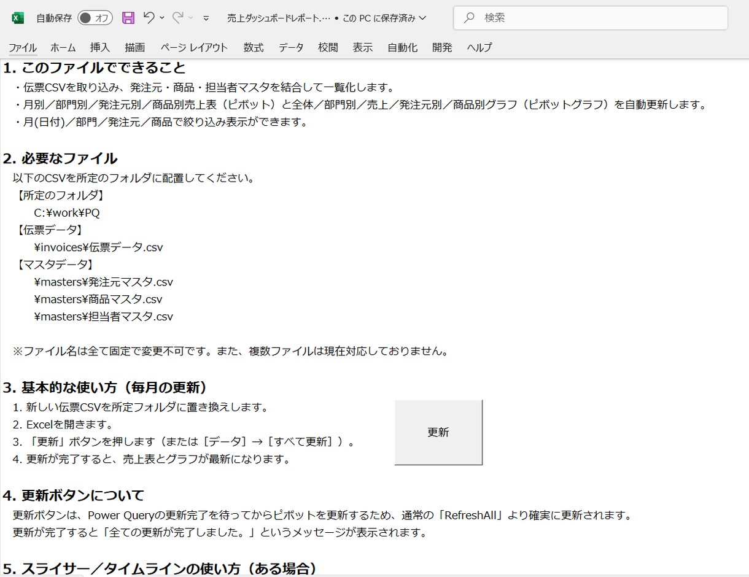
Task: Select the cell with 'C:¥work¥PQ'
Action: [67, 213]
